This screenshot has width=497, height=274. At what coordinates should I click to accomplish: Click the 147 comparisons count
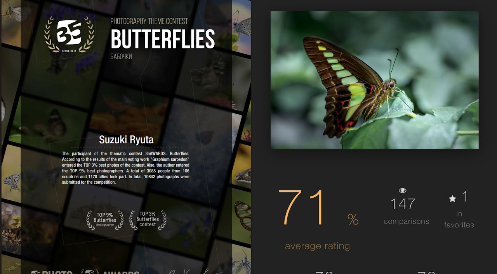(403, 204)
